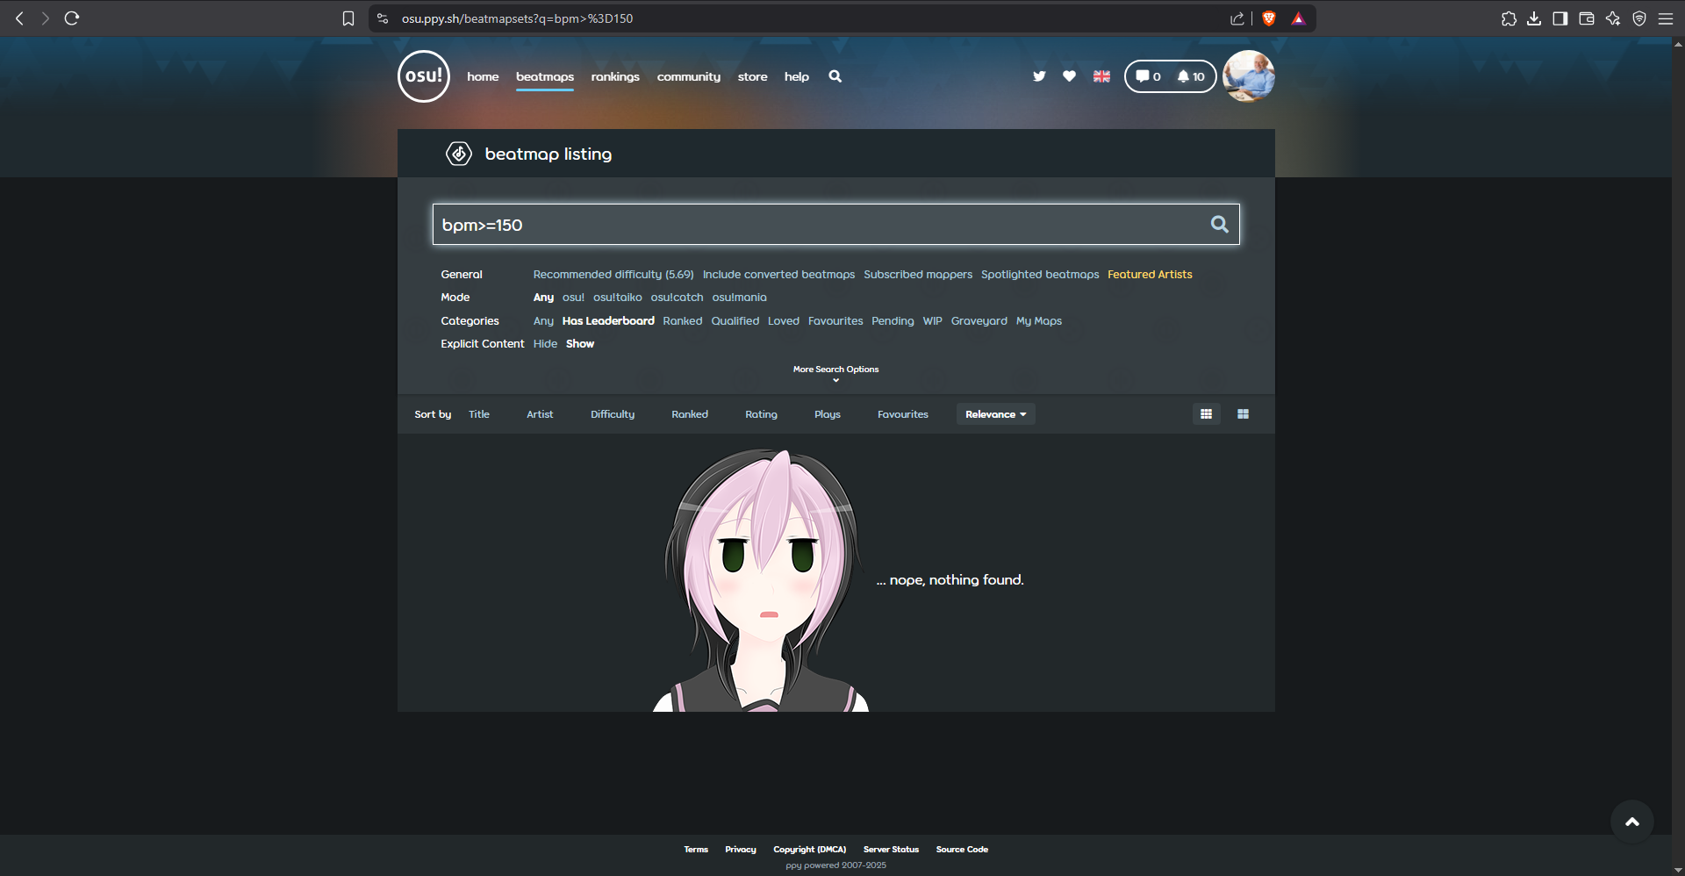Open the Relevance sort dropdown

tap(995, 414)
